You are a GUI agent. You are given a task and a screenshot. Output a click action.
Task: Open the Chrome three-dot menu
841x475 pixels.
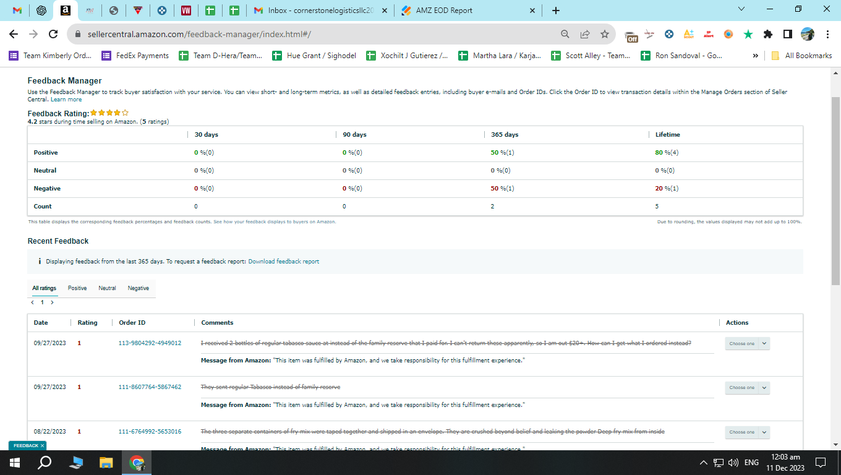click(x=827, y=34)
